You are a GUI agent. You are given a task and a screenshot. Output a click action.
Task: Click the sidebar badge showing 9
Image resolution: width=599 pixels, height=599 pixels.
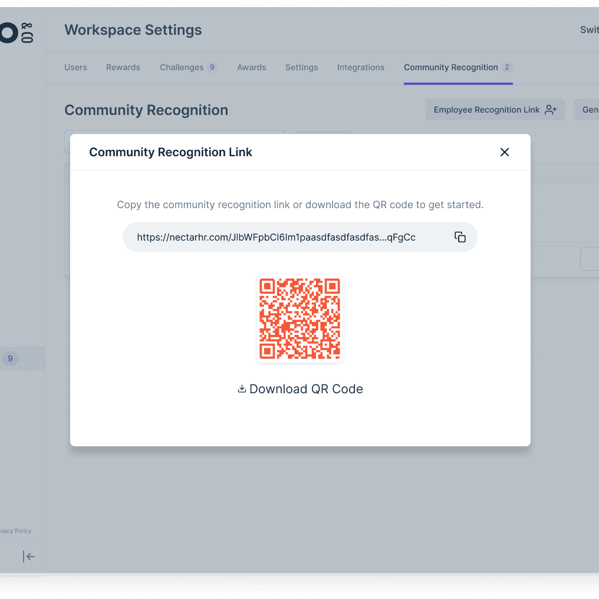[10, 358]
